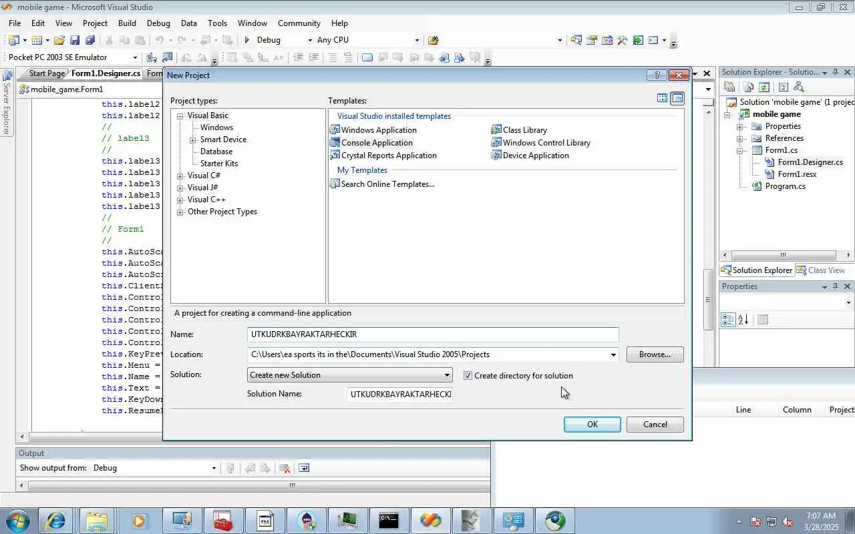The width and height of the screenshot is (855, 534).
Task: Click Toggle Word Wrap icon in Output panel
Action: pos(304,468)
